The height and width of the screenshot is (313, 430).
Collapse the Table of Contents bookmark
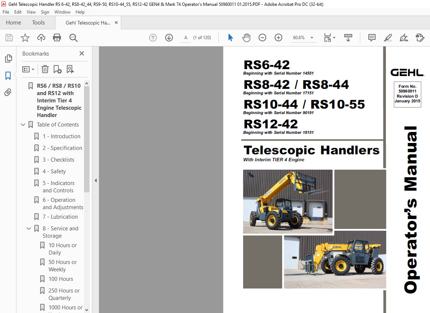[23, 125]
